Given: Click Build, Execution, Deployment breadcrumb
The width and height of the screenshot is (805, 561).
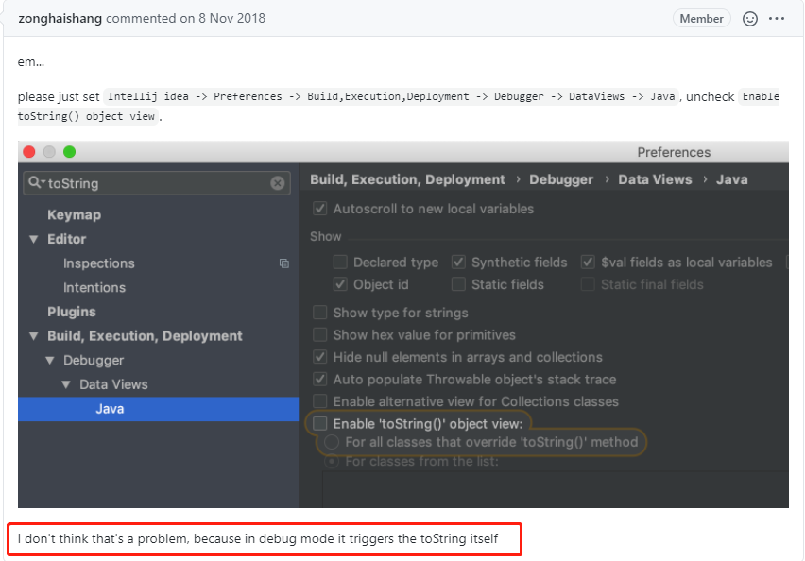Looking at the screenshot, I should pyautogui.click(x=407, y=179).
